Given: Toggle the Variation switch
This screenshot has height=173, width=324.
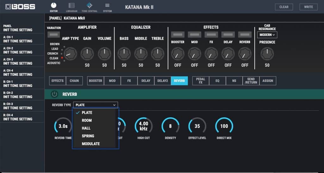Looking at the screenshot, I should coord(53,35).
